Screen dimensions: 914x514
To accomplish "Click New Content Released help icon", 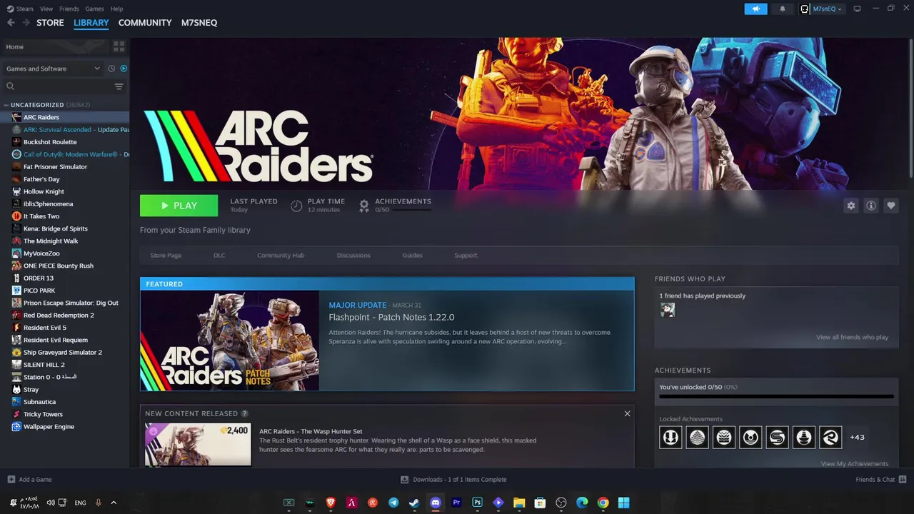I will (x=245, y=414).
